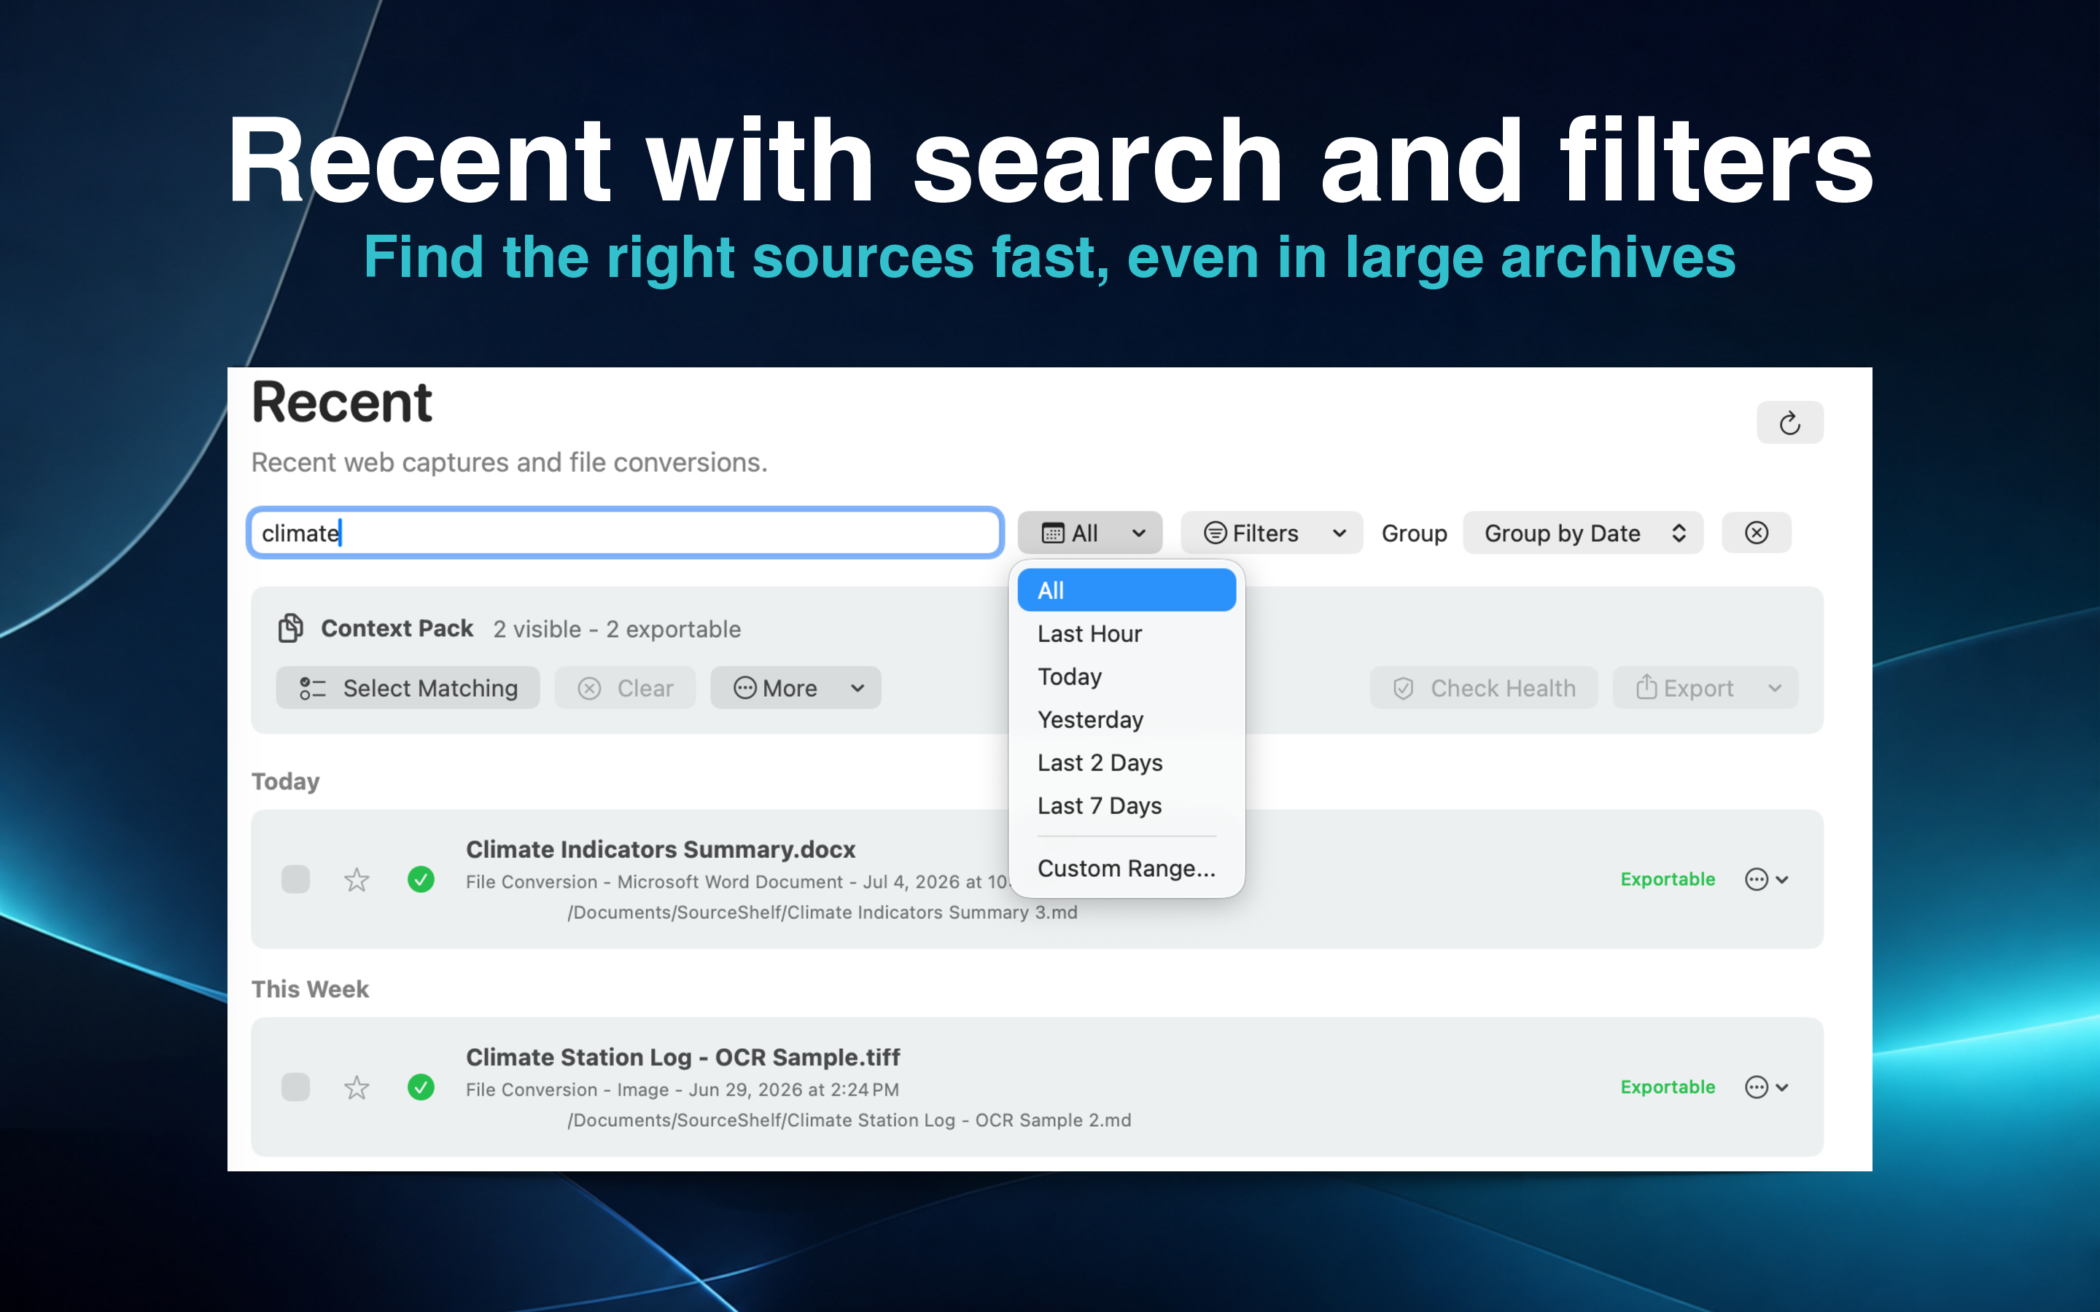Click the Today group header
The height and width of the screenshot is (1312, 2100).
[286, 781]
